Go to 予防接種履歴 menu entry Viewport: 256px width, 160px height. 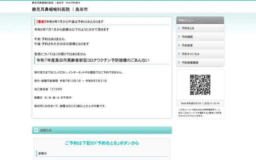pyautogui.click(x=190, y=62)
